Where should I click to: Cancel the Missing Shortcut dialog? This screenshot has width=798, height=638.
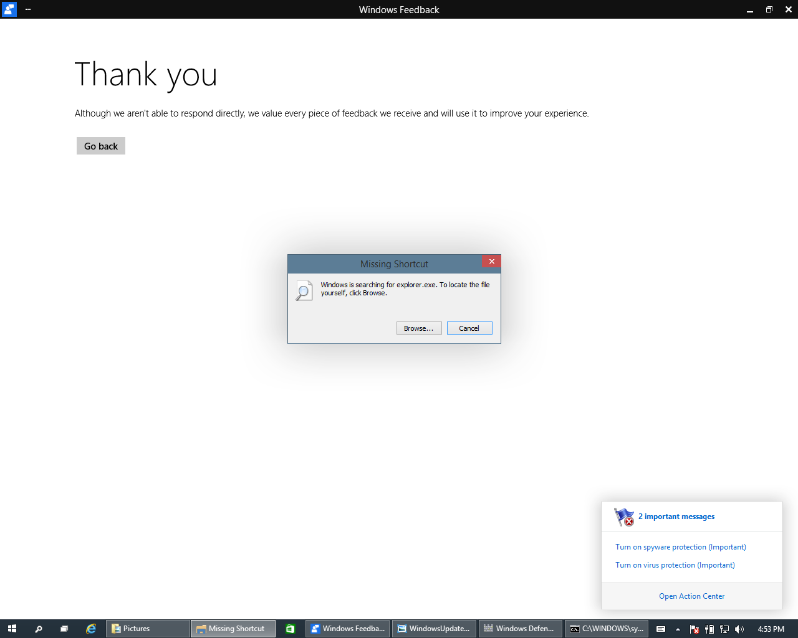[x=469, y=328]
